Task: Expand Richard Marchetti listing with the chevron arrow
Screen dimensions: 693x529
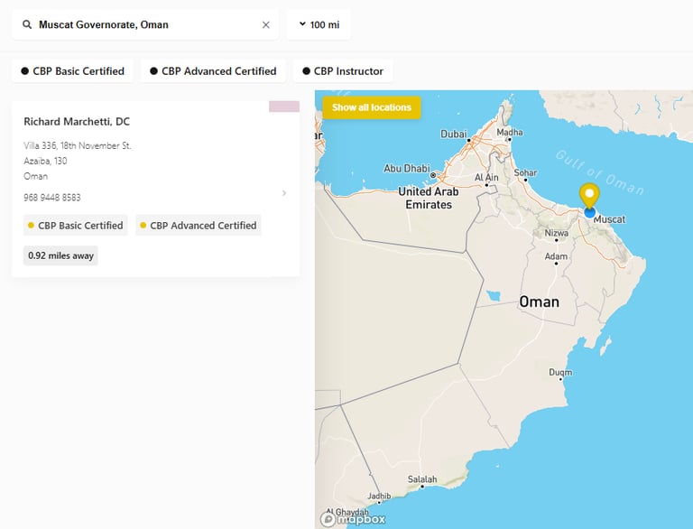Action: [284, 192]
